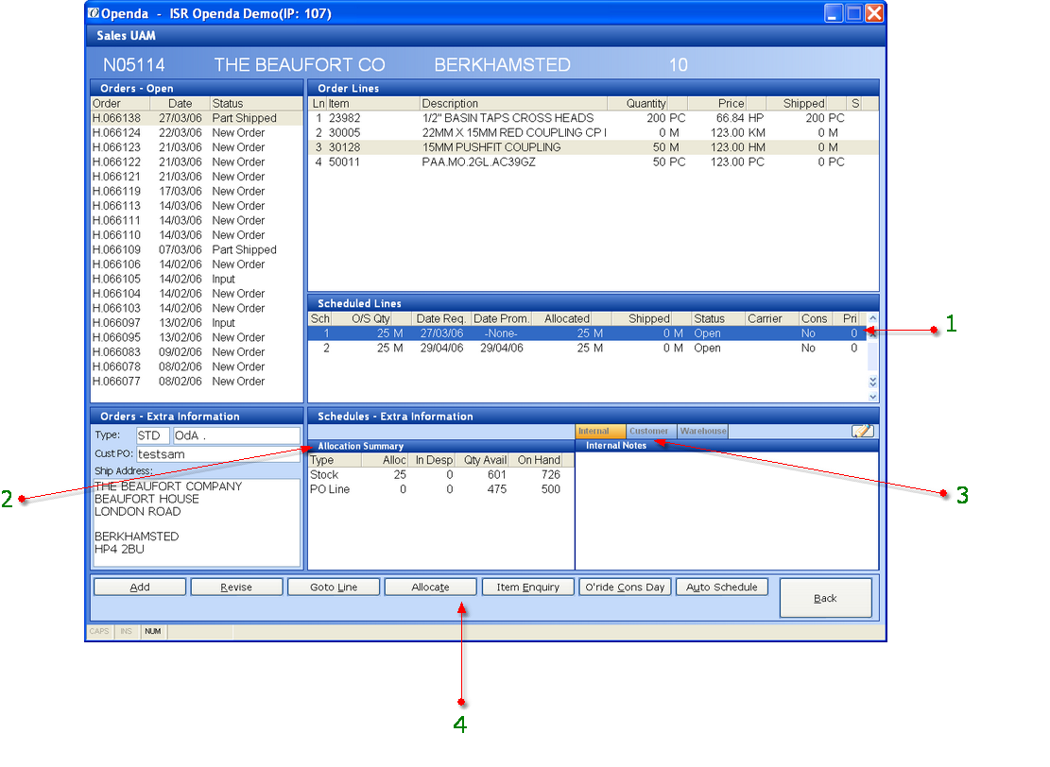Open Item Enquiry
The height and width of the screenshot is (767, 1050).
(527, 587)
